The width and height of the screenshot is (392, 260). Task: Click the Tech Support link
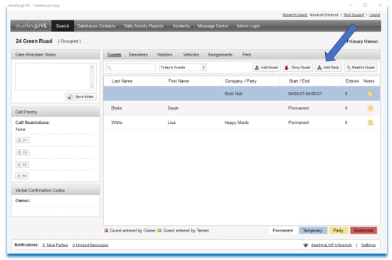[x=354, y=15]
